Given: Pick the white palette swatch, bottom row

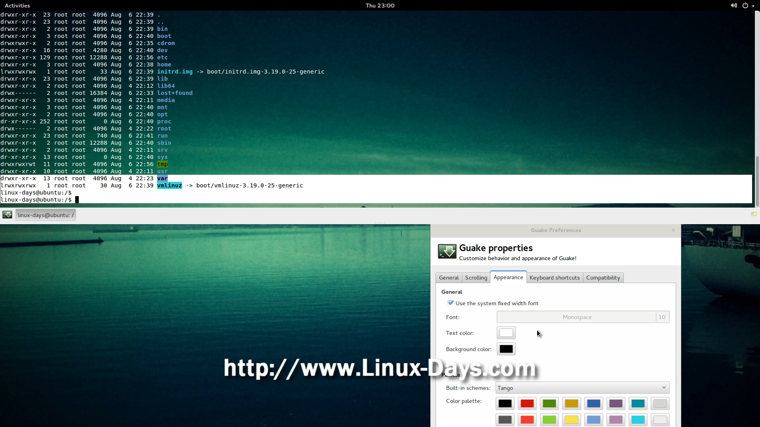Looking at the screenshot, I should [x=660, y=420].
